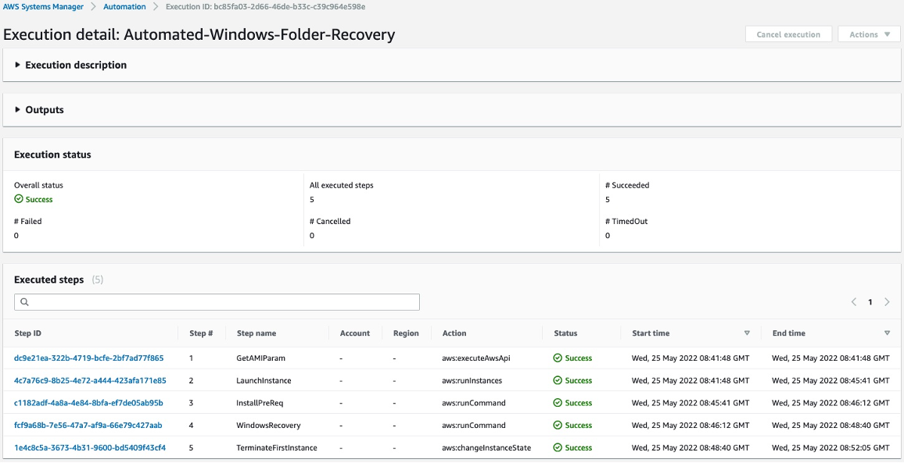Click the Success status icon for WindowsRecovery step
Screen dimensions: 904x463
point(558,425)
